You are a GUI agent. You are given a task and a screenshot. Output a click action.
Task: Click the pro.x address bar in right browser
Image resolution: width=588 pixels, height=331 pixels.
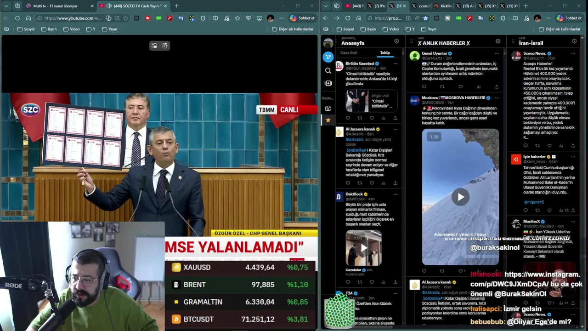pyautogui.click(x=387, y=18)
